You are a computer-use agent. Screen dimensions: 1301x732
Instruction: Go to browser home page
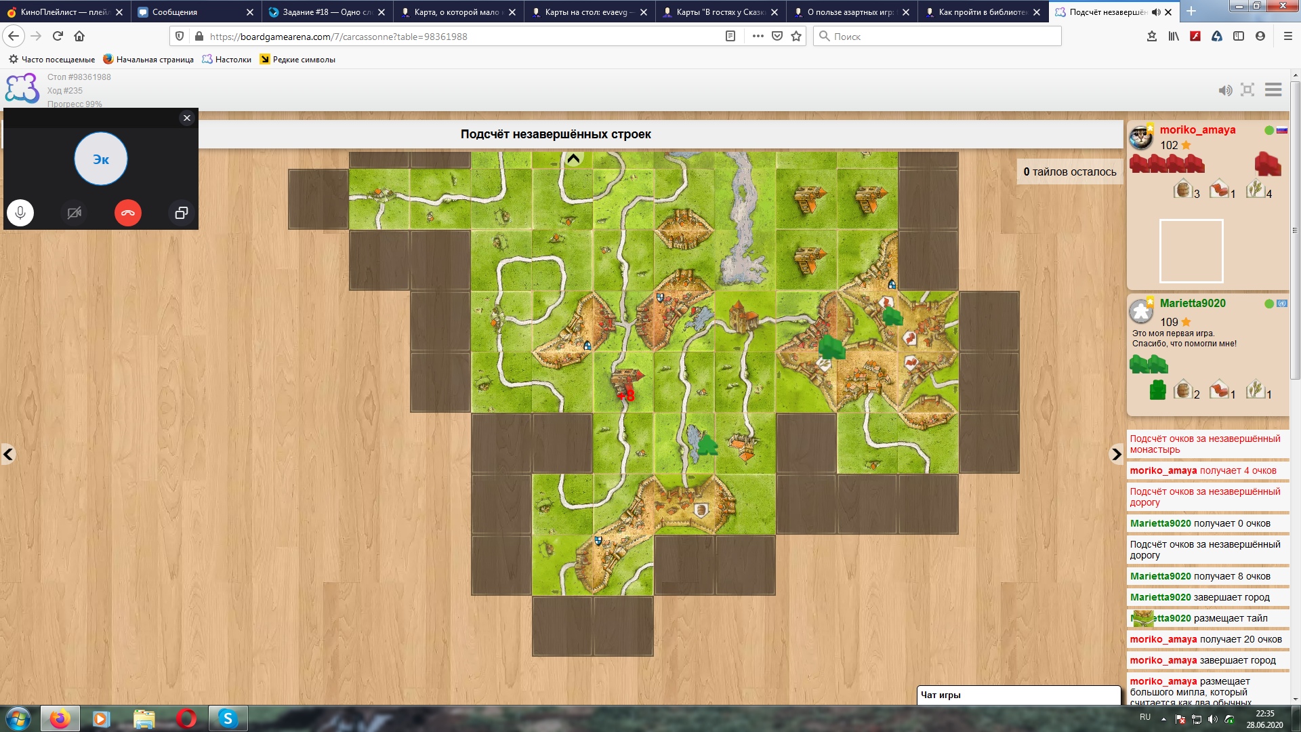click(79, 37)
